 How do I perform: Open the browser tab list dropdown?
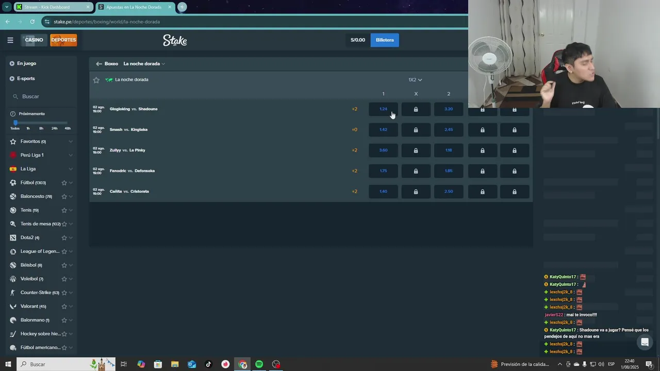point(7,7)
